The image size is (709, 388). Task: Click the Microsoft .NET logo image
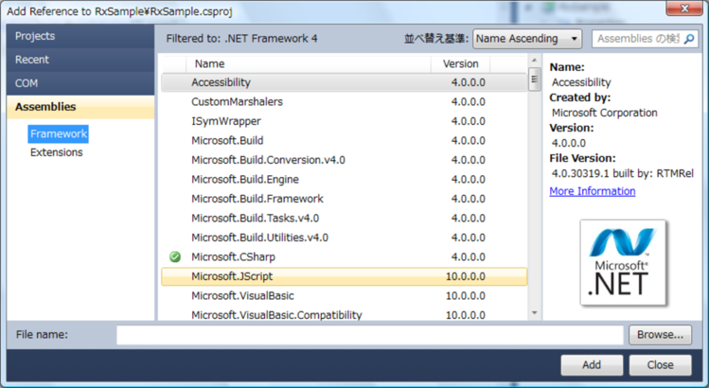623,263
